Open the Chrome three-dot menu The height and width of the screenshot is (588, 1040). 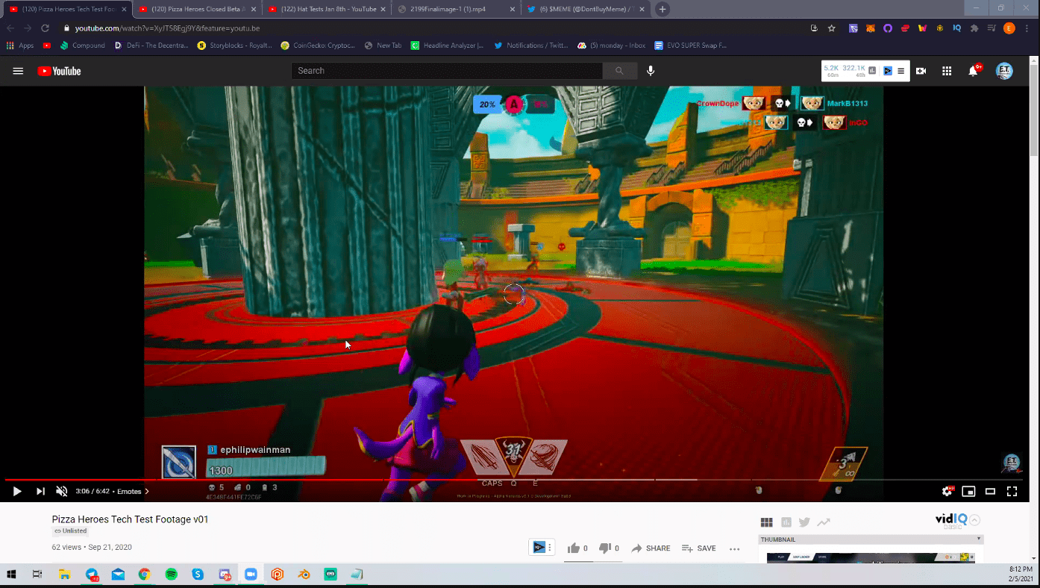click(1028, 28)
